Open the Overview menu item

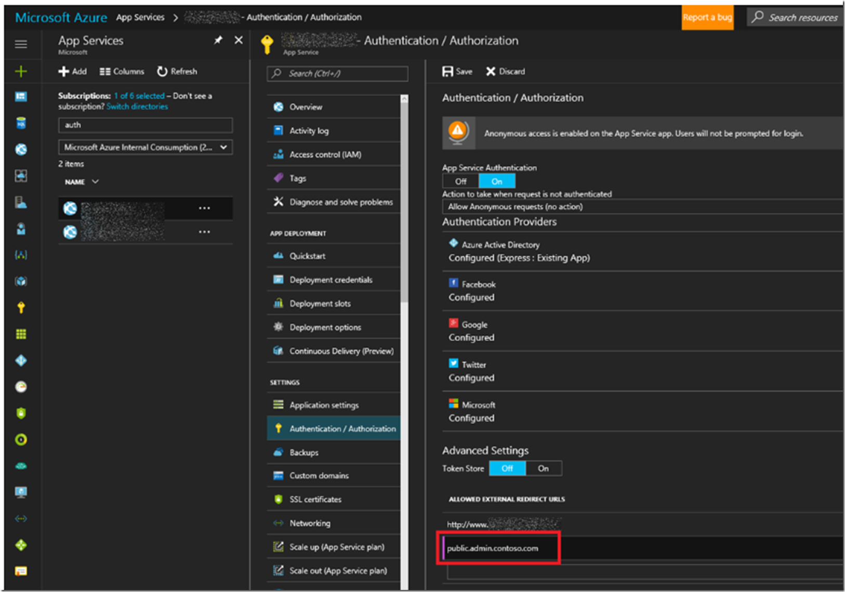pyautogui.click(x=334, y=107)
